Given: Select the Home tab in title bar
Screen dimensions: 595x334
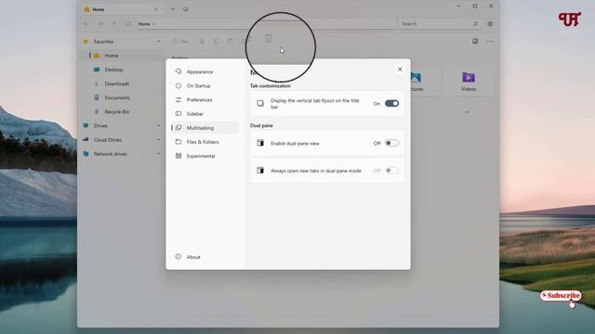Looking at the screenshot, I should coord(123,9).
